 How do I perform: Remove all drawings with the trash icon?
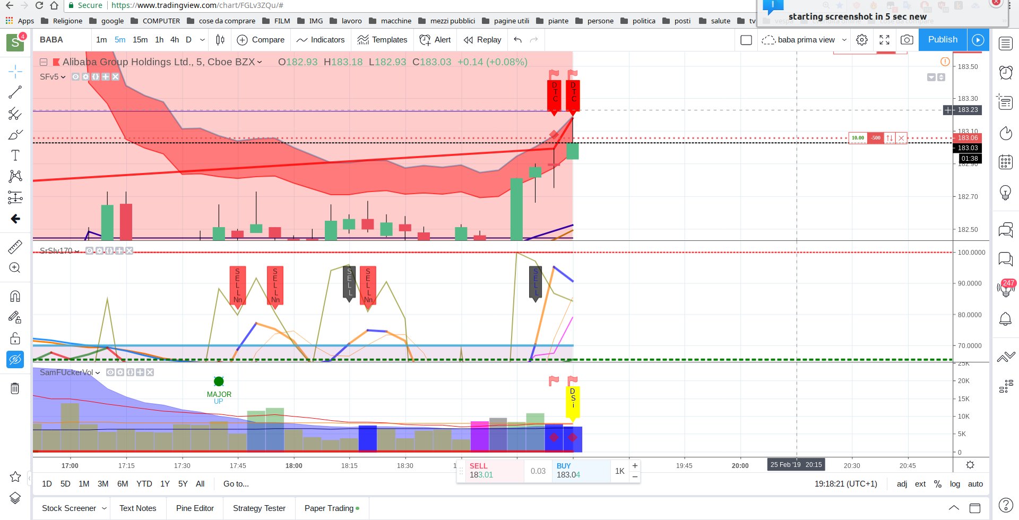point(15,388)
